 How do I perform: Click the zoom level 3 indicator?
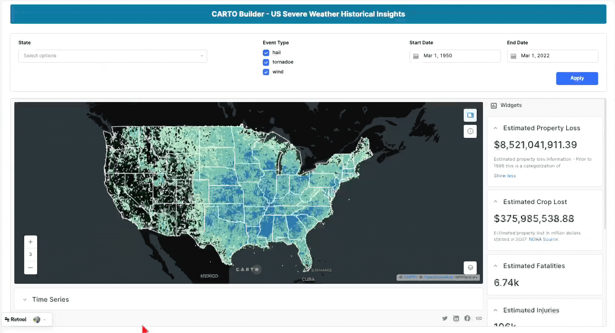30,255
